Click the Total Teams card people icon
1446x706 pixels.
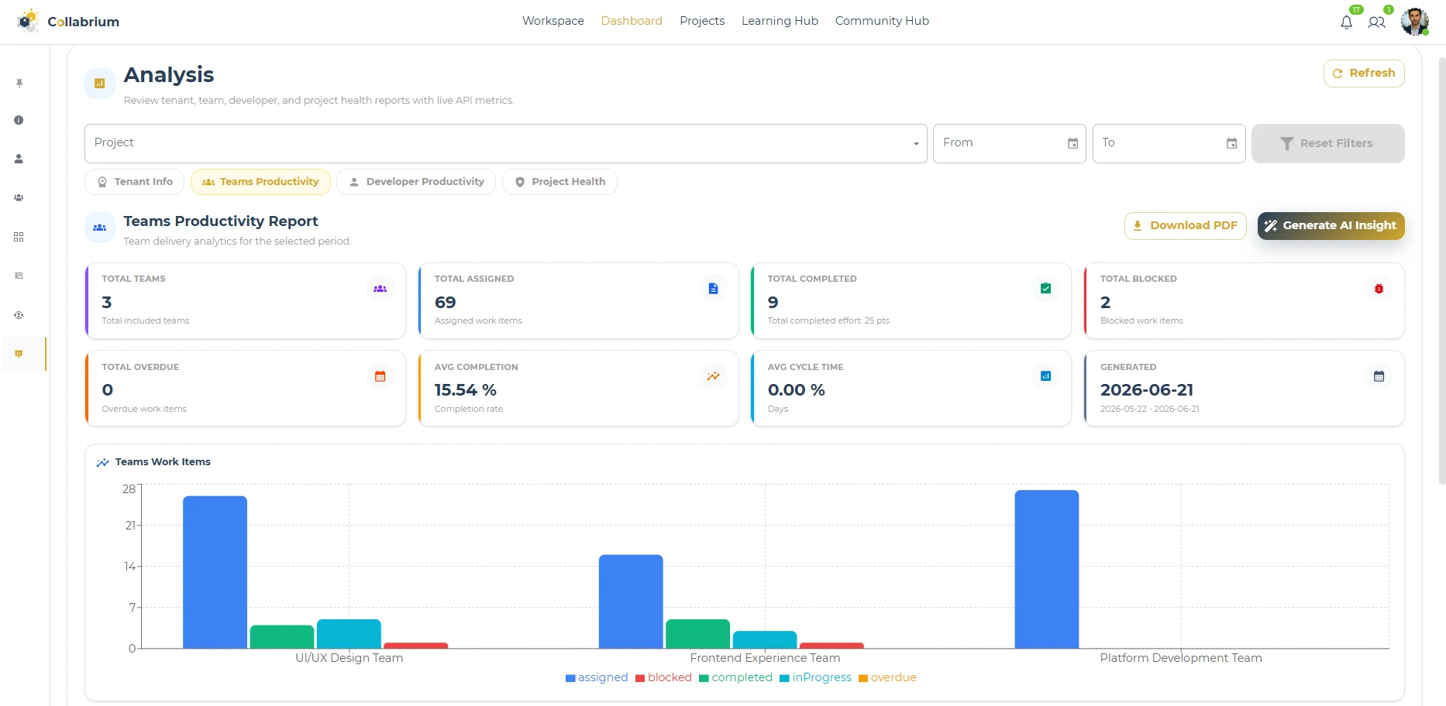(x=380, y=289)
